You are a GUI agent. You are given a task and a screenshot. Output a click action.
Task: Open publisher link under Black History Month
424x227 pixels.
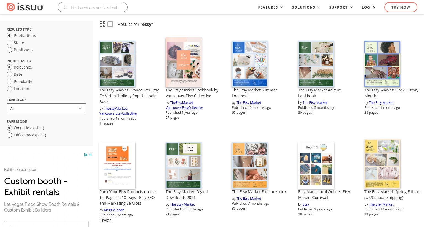pos(381,103)
